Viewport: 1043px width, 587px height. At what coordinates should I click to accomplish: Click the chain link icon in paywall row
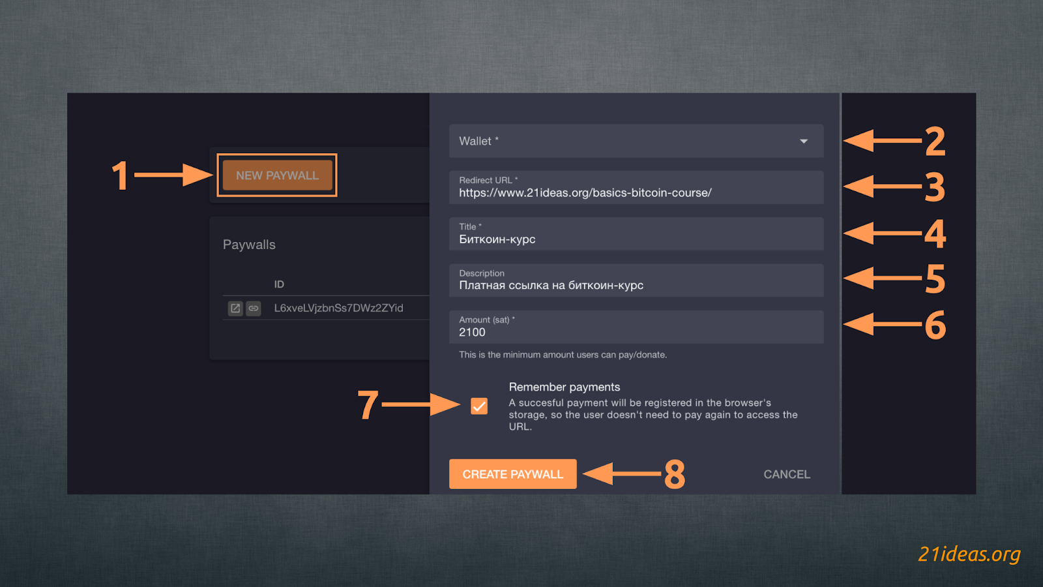254,309
